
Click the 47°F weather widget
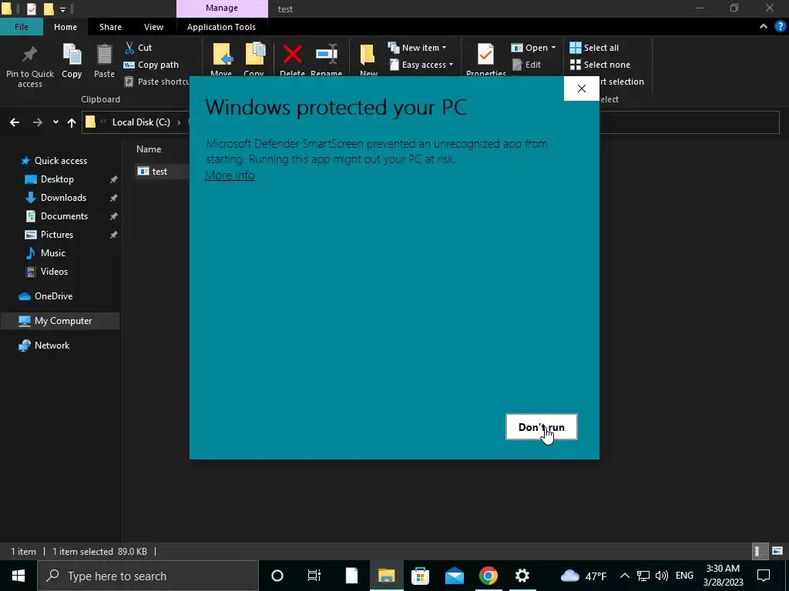pyautogui.click(x=584, y=576)
